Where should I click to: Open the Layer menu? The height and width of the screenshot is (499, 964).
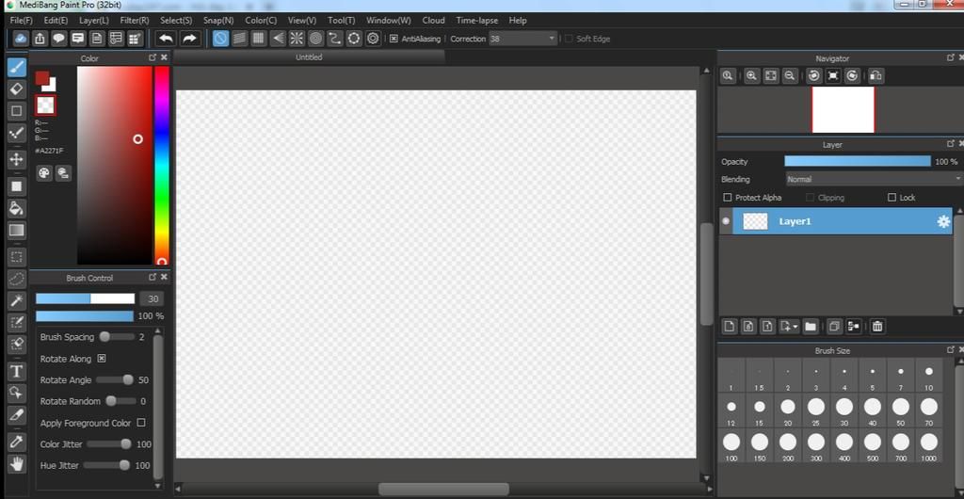click(x=94, y=21)
